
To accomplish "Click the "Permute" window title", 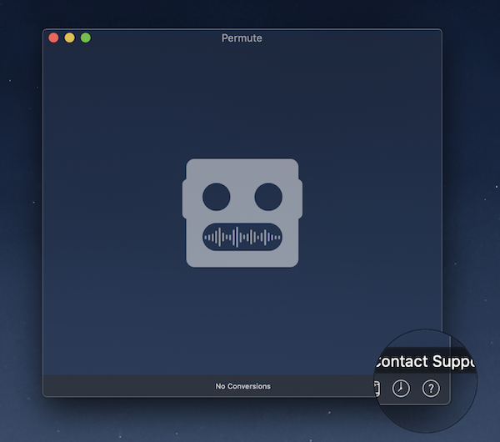I will pyautogui.click(x=242, y=38).
